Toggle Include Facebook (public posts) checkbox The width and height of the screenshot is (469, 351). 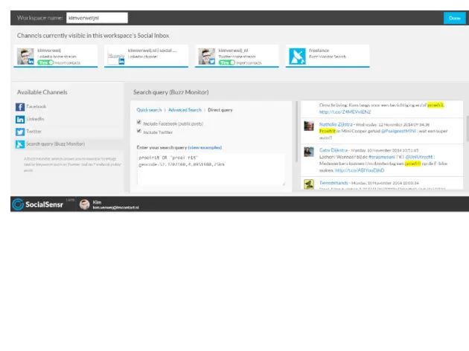(x=138, y=122)
